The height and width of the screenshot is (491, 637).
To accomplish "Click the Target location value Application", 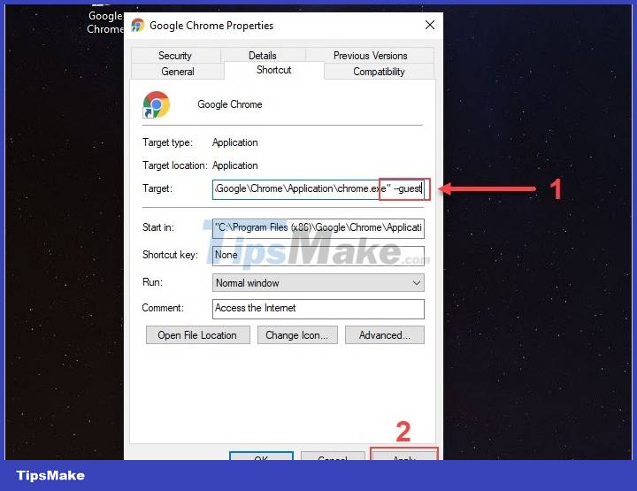I will (234, 165).
